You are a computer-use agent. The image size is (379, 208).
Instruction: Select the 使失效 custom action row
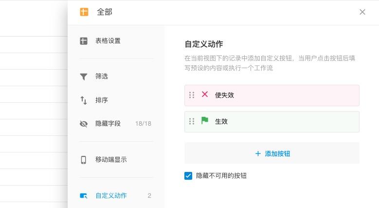coord(282,95)
